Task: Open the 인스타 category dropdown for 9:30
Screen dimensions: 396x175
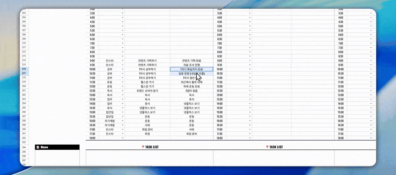Action: [x=122, y=65]
